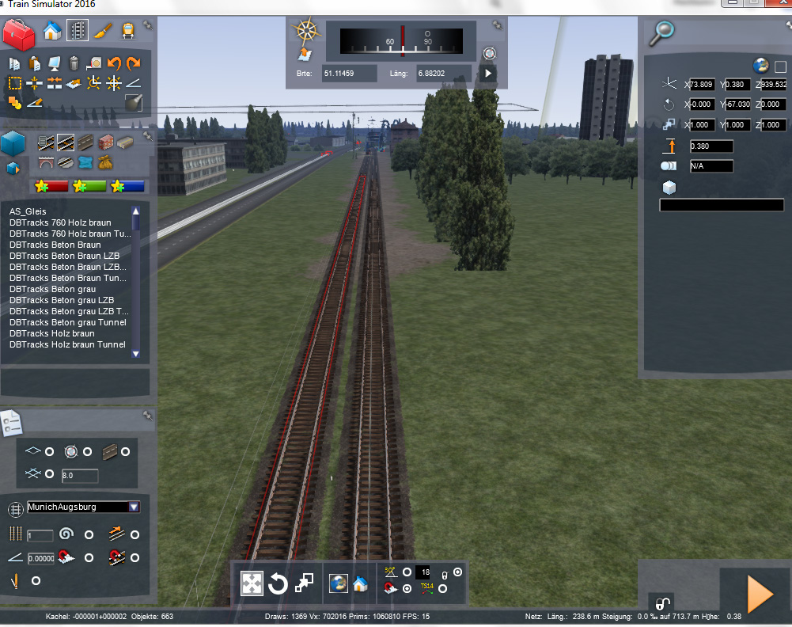Click the Läng longitude field 6.88202
Screen dimensions: 792x627
(x=444, y=74)
